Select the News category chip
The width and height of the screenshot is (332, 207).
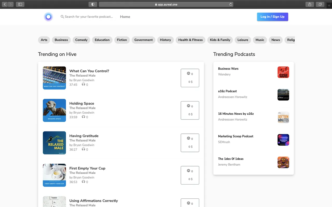276,40
